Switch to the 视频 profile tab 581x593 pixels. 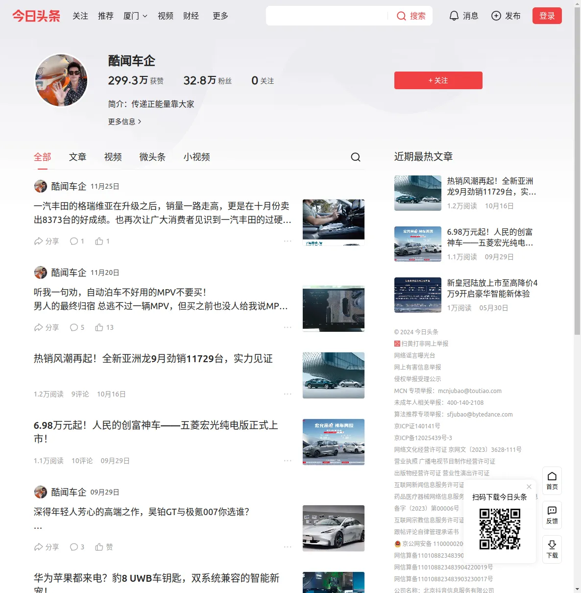pyautogui.click(x=113, y=157)
